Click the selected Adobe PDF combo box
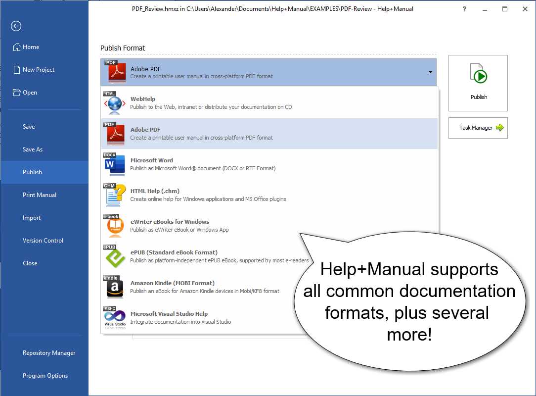 point(268,72)
